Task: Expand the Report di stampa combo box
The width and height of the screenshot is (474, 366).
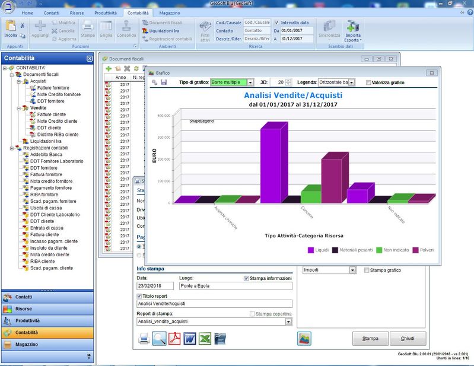Action: 289,322
